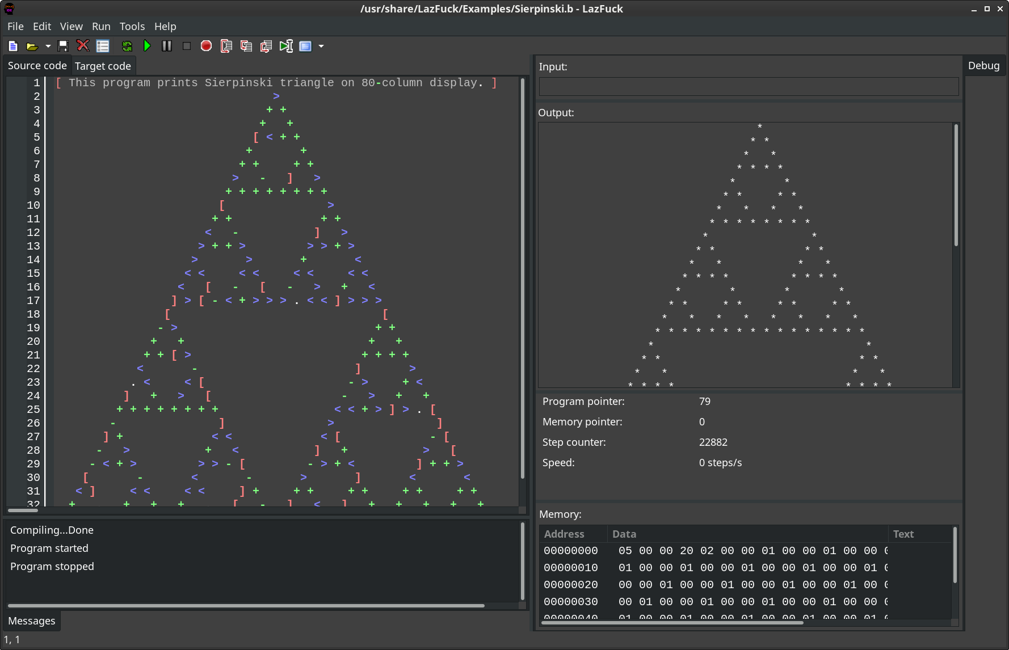The image size is (1009, 650).
Task: Click the Run to cursor icon
Action: click(286, 46)
